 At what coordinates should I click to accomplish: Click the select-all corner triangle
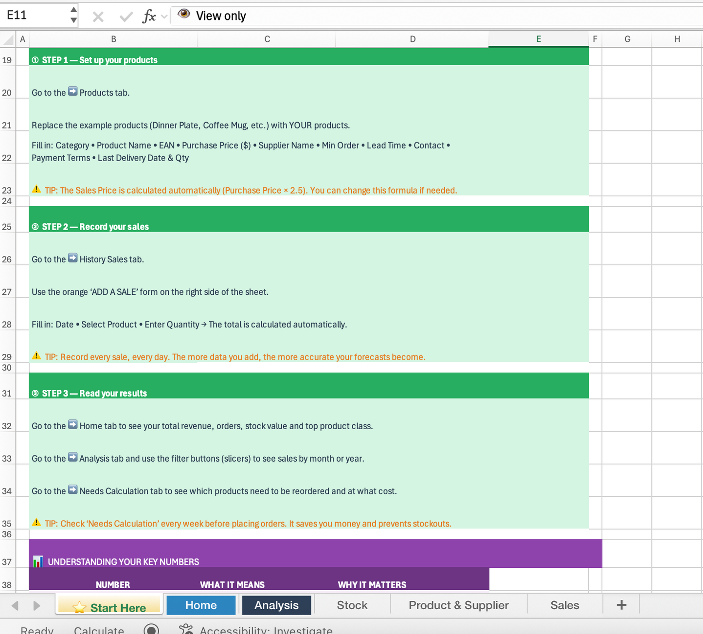coord(8,39)
